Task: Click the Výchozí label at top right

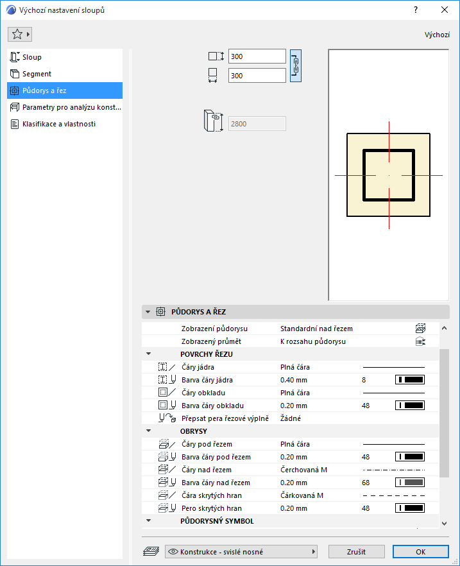Action: (437, 35)
